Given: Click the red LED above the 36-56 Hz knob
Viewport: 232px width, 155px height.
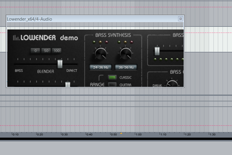Looking at the screenshot, I should [x=132, y=42].
